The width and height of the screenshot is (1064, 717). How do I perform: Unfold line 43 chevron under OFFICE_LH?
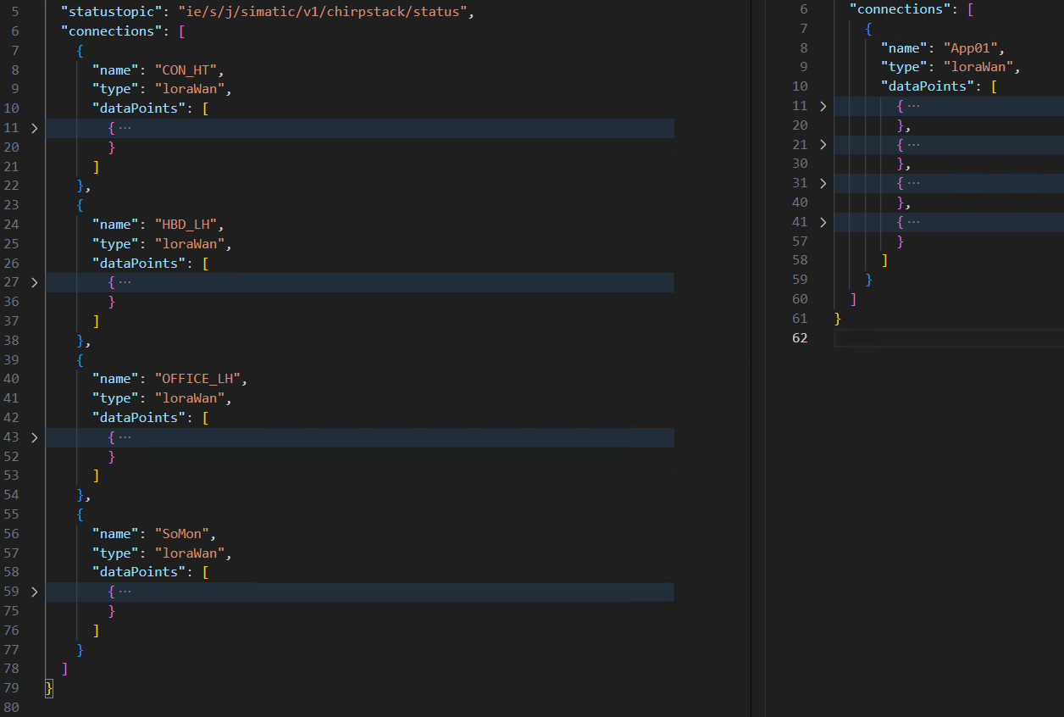point(34,437)
